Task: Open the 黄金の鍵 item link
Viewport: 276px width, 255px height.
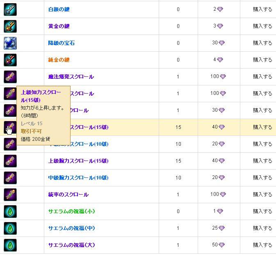Action: [59, 26]
